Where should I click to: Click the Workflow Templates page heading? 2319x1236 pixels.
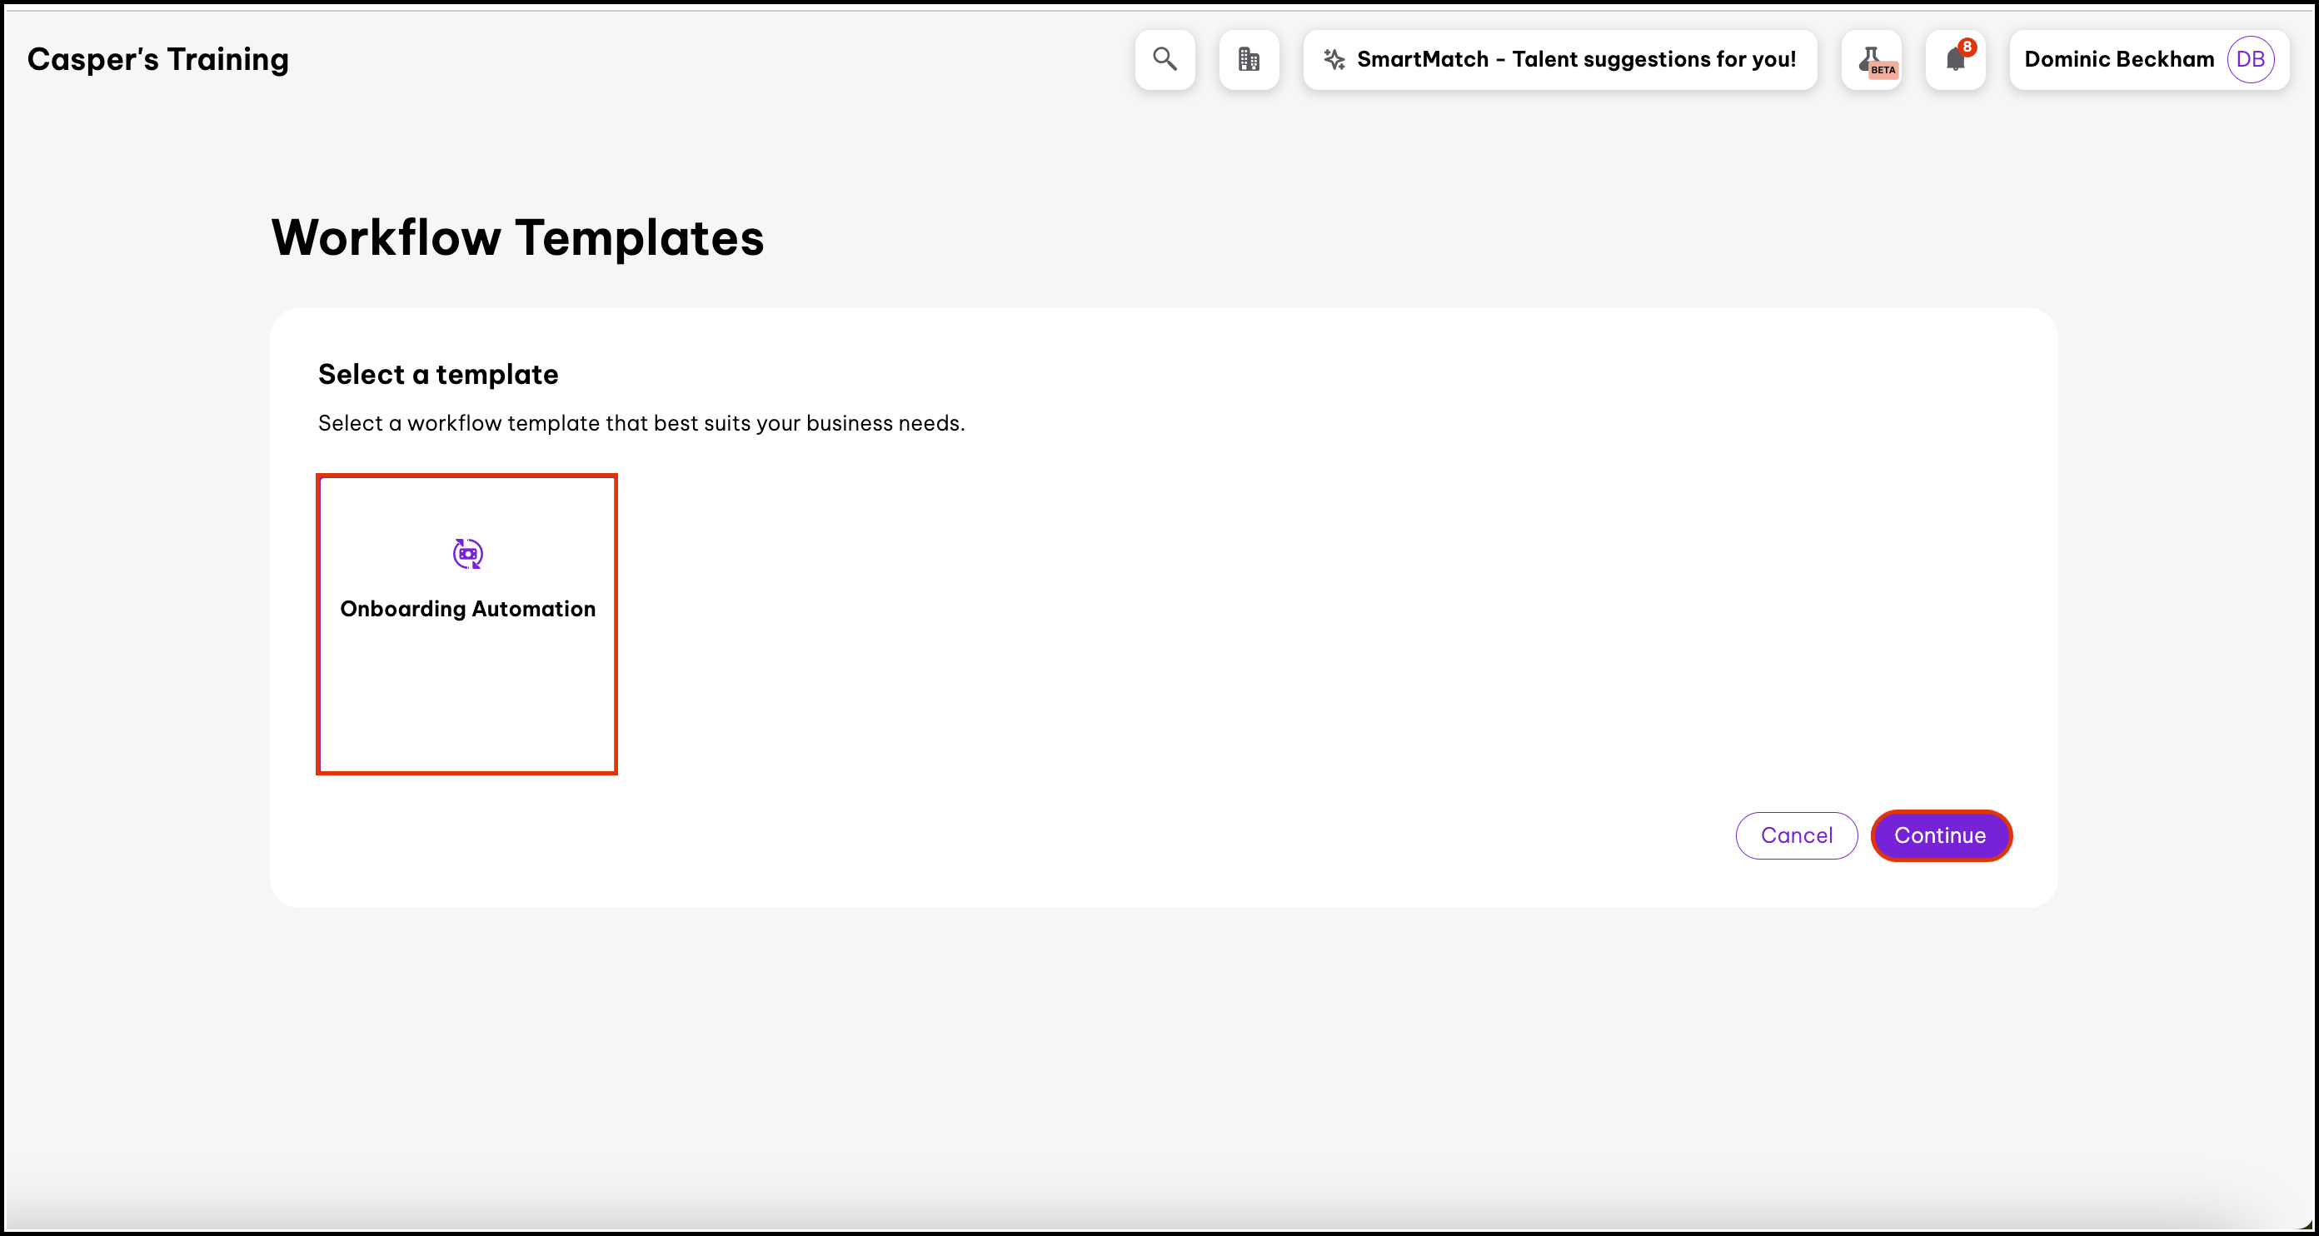[x=517, y=237]
